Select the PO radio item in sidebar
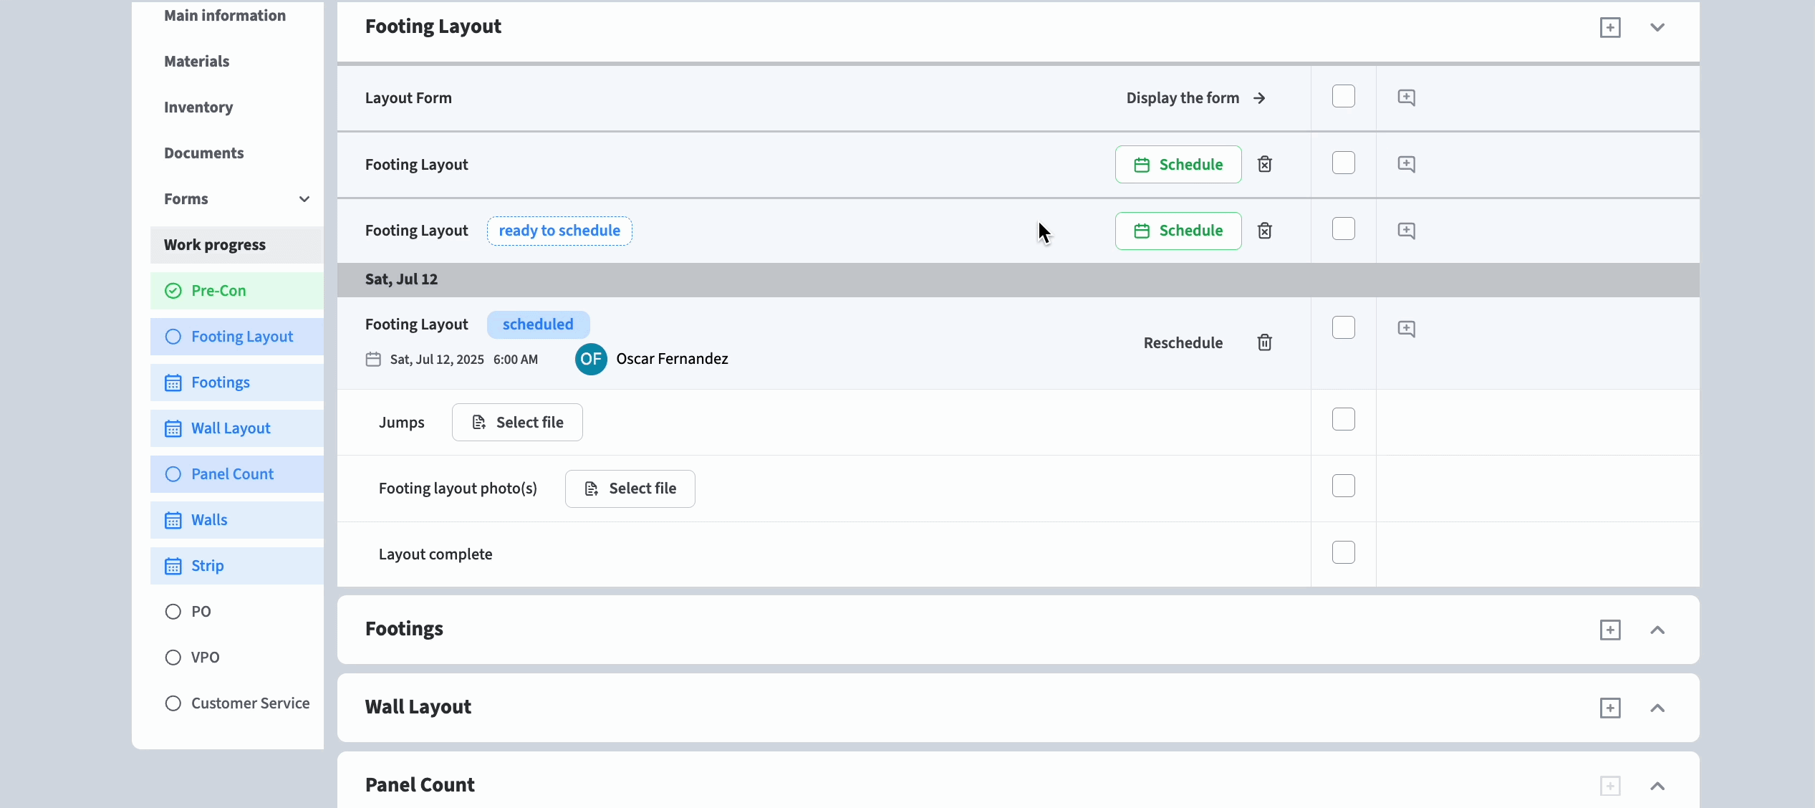Image resolution: width=1815 pixels, height=808 pixels. [x=173, y=612]
